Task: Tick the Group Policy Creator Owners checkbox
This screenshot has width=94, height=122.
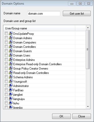Action: click(6, 68)
